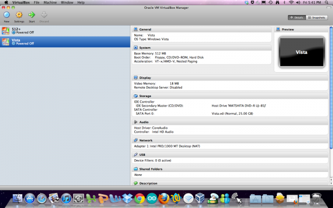Click the New virtual machine toolbar icon
The height and width of the screenshot is (208, 333).
(7, 15)
